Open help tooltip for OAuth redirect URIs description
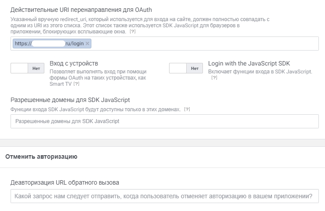Image resolution: width=325 pixels, height=211 pixels. point(132,32)
